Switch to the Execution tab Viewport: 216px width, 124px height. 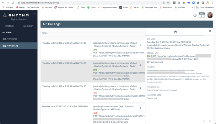[x=28, y=26]
